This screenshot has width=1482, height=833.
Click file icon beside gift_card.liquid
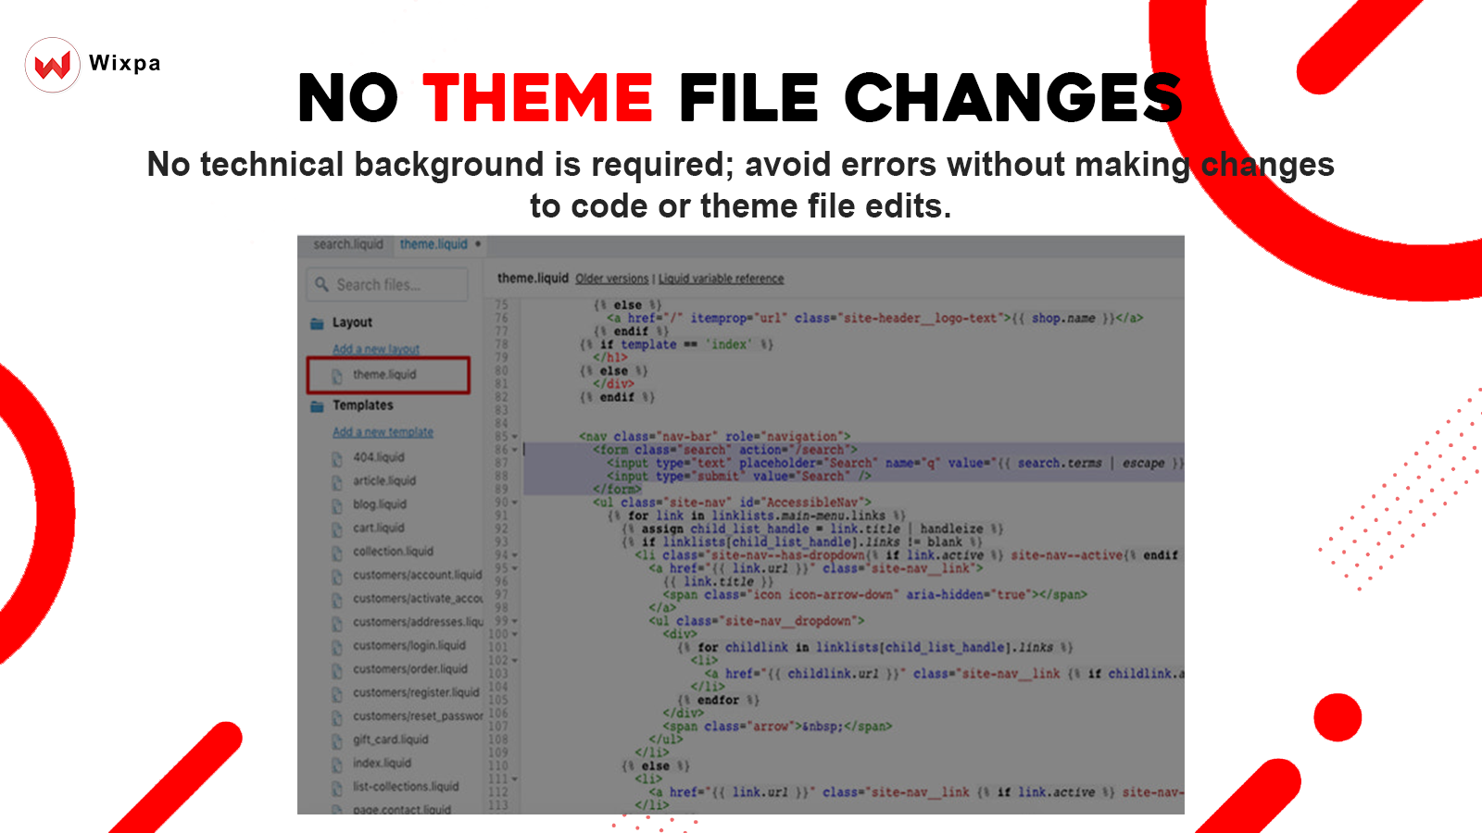[337, 740]
